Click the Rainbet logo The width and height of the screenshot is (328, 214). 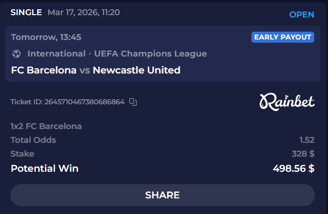pos(287,102)
